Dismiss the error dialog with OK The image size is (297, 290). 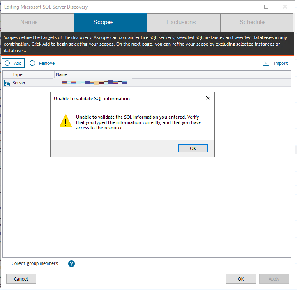[193, 148]
